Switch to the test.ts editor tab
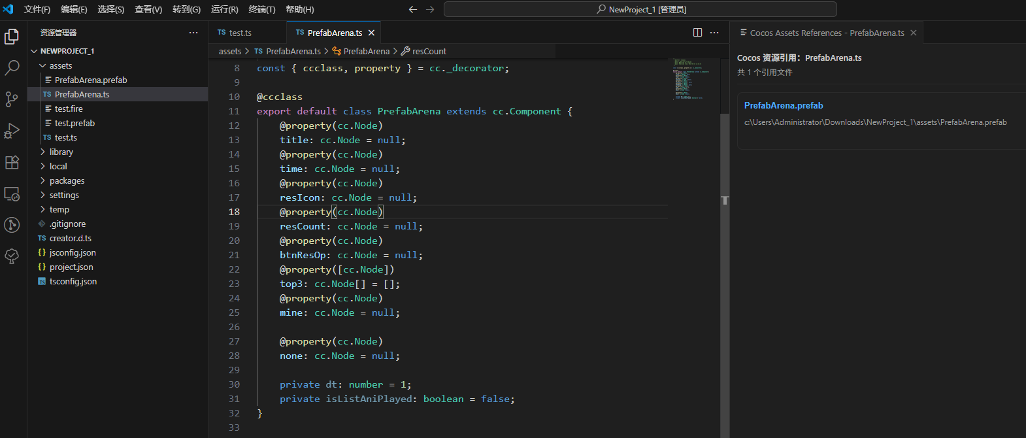This screenshot has width=1026, height=438. pyautogui.click(x=240, y=33)
